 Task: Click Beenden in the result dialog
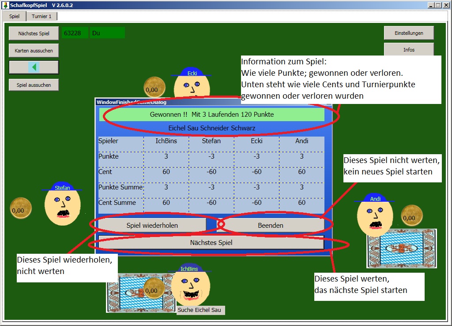(x=271, y=225)
